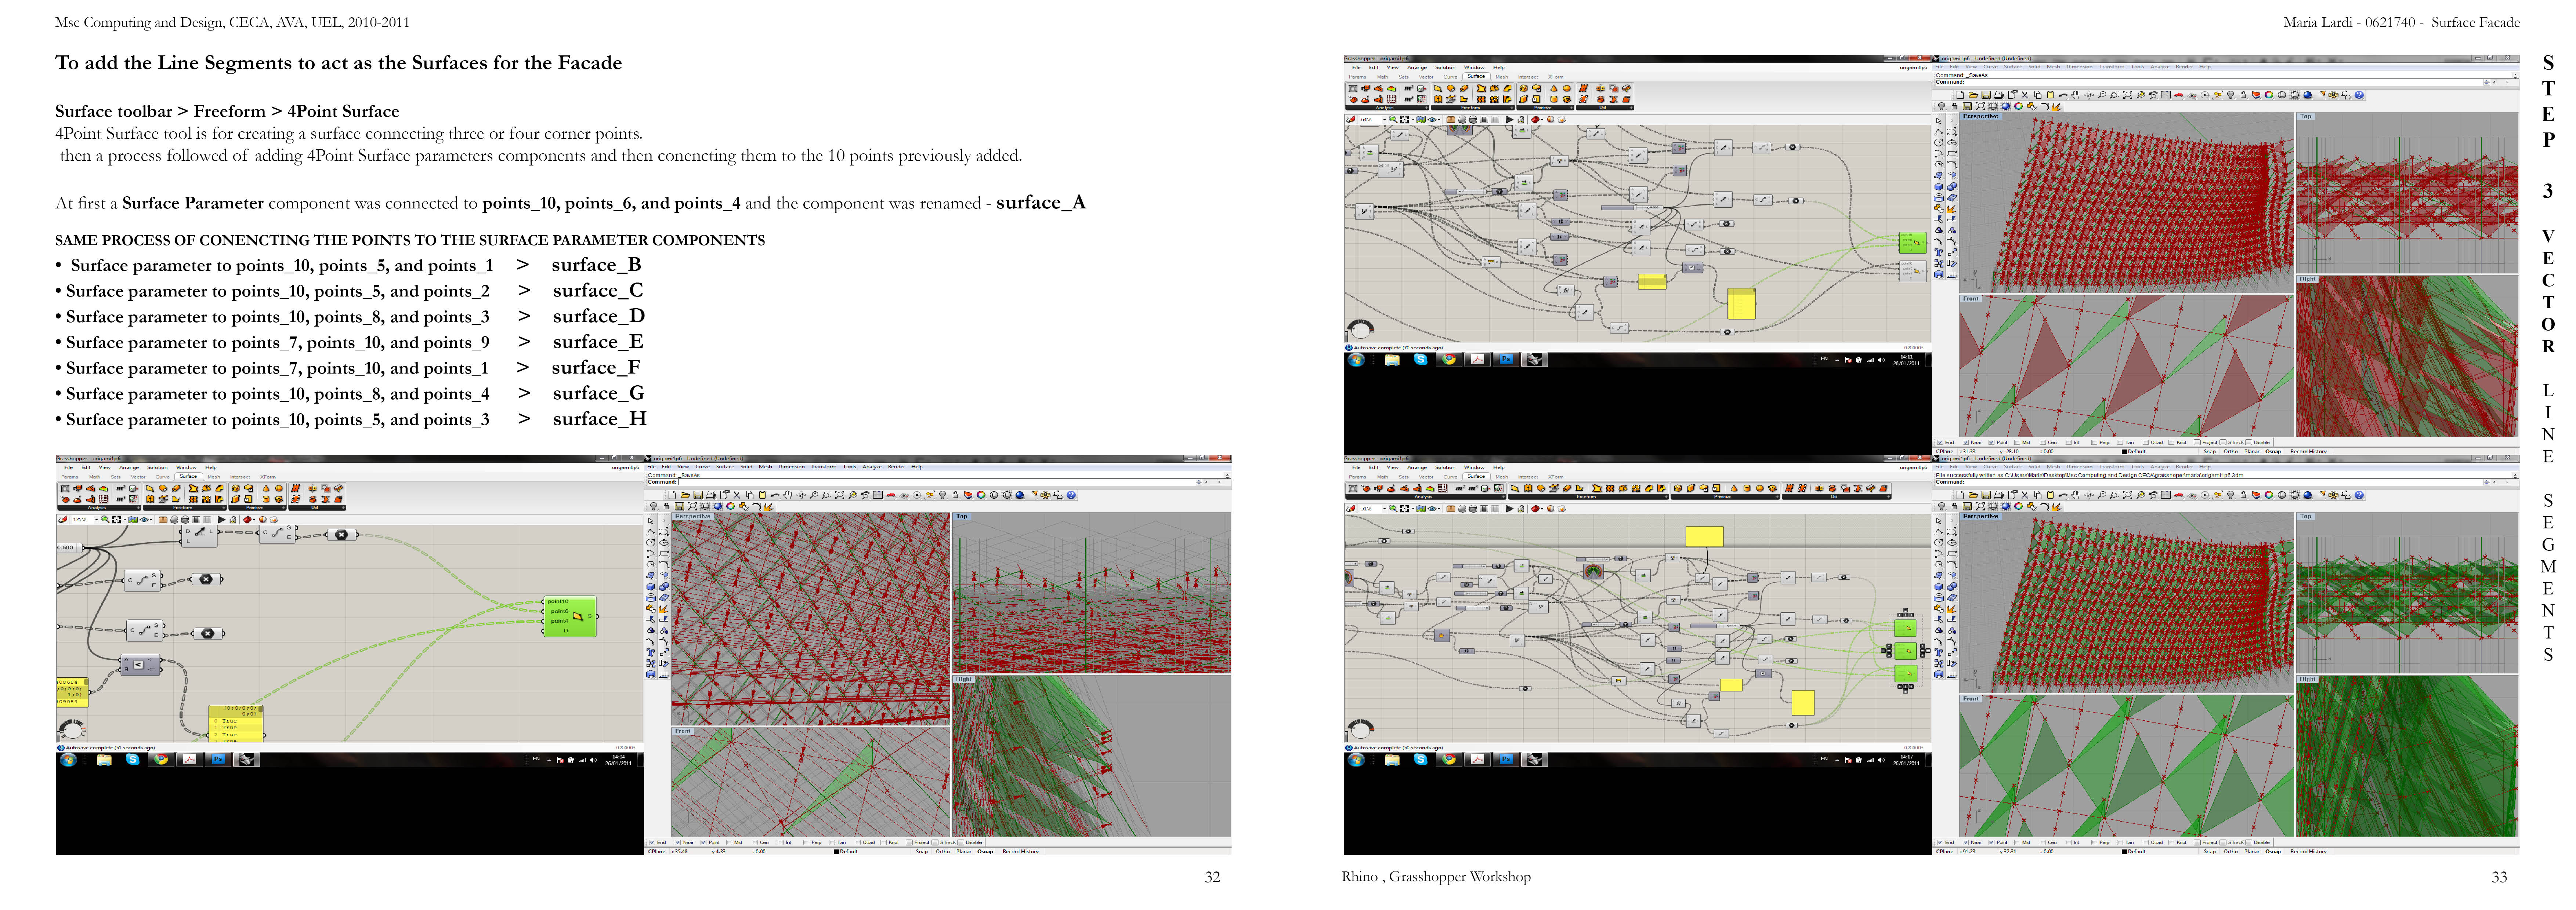Open the 51% zoom level dropdown
The width and height of the screenshot is (2576, 910).
coord(1385,509)
